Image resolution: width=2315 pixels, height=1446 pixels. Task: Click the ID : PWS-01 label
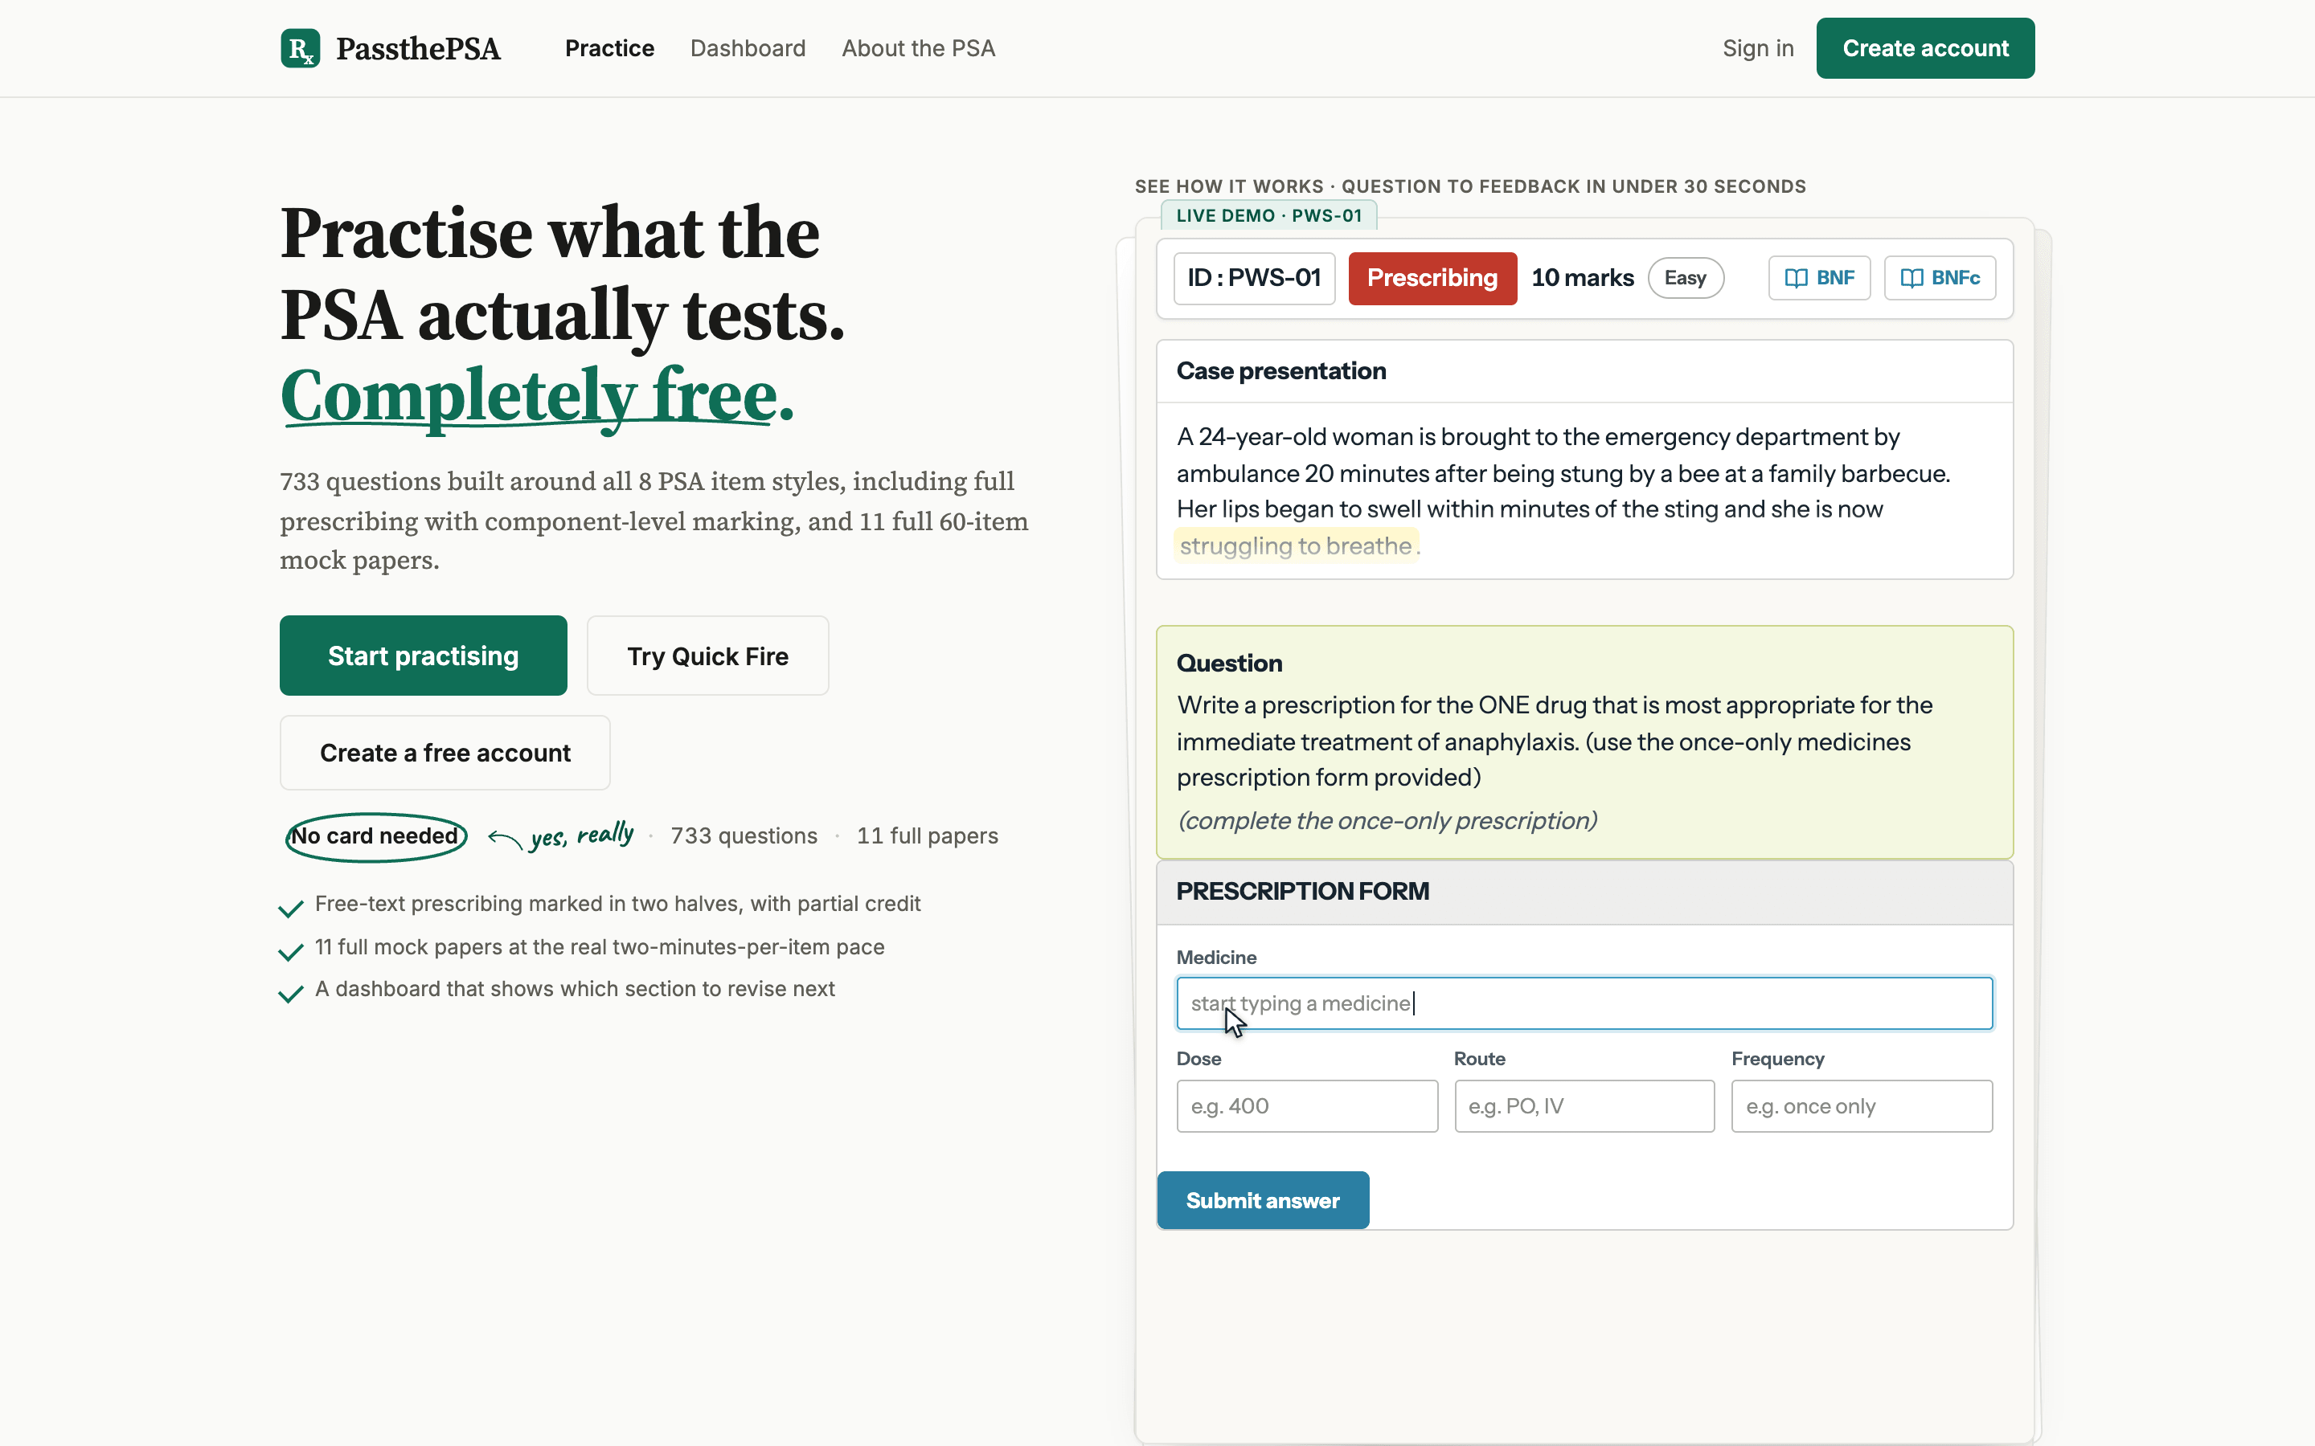[x=1254, y=278]
